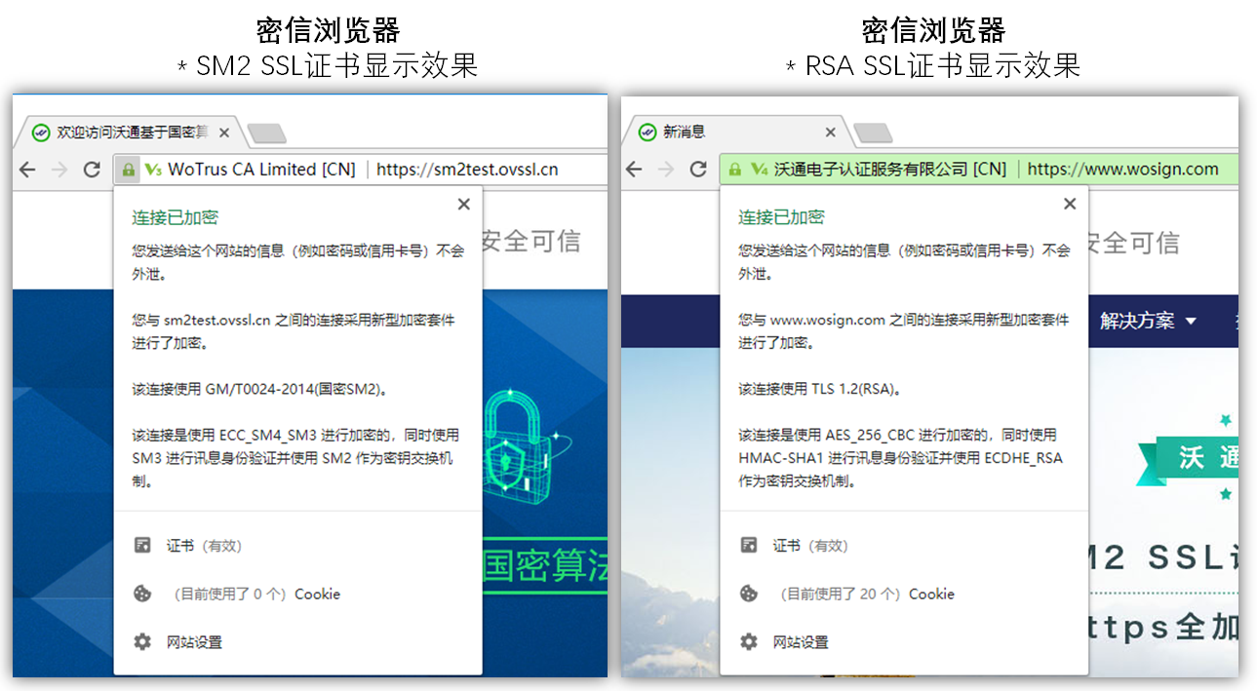Click the green padlock before www.wosign.com

tap(733, 168)
